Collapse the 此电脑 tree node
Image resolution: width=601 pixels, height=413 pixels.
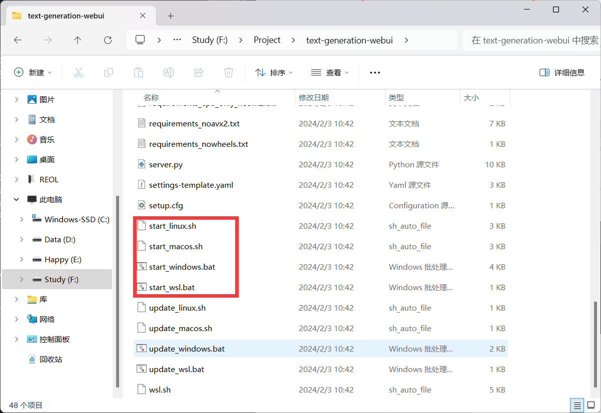pyautogui.click(x=17, y=199)
